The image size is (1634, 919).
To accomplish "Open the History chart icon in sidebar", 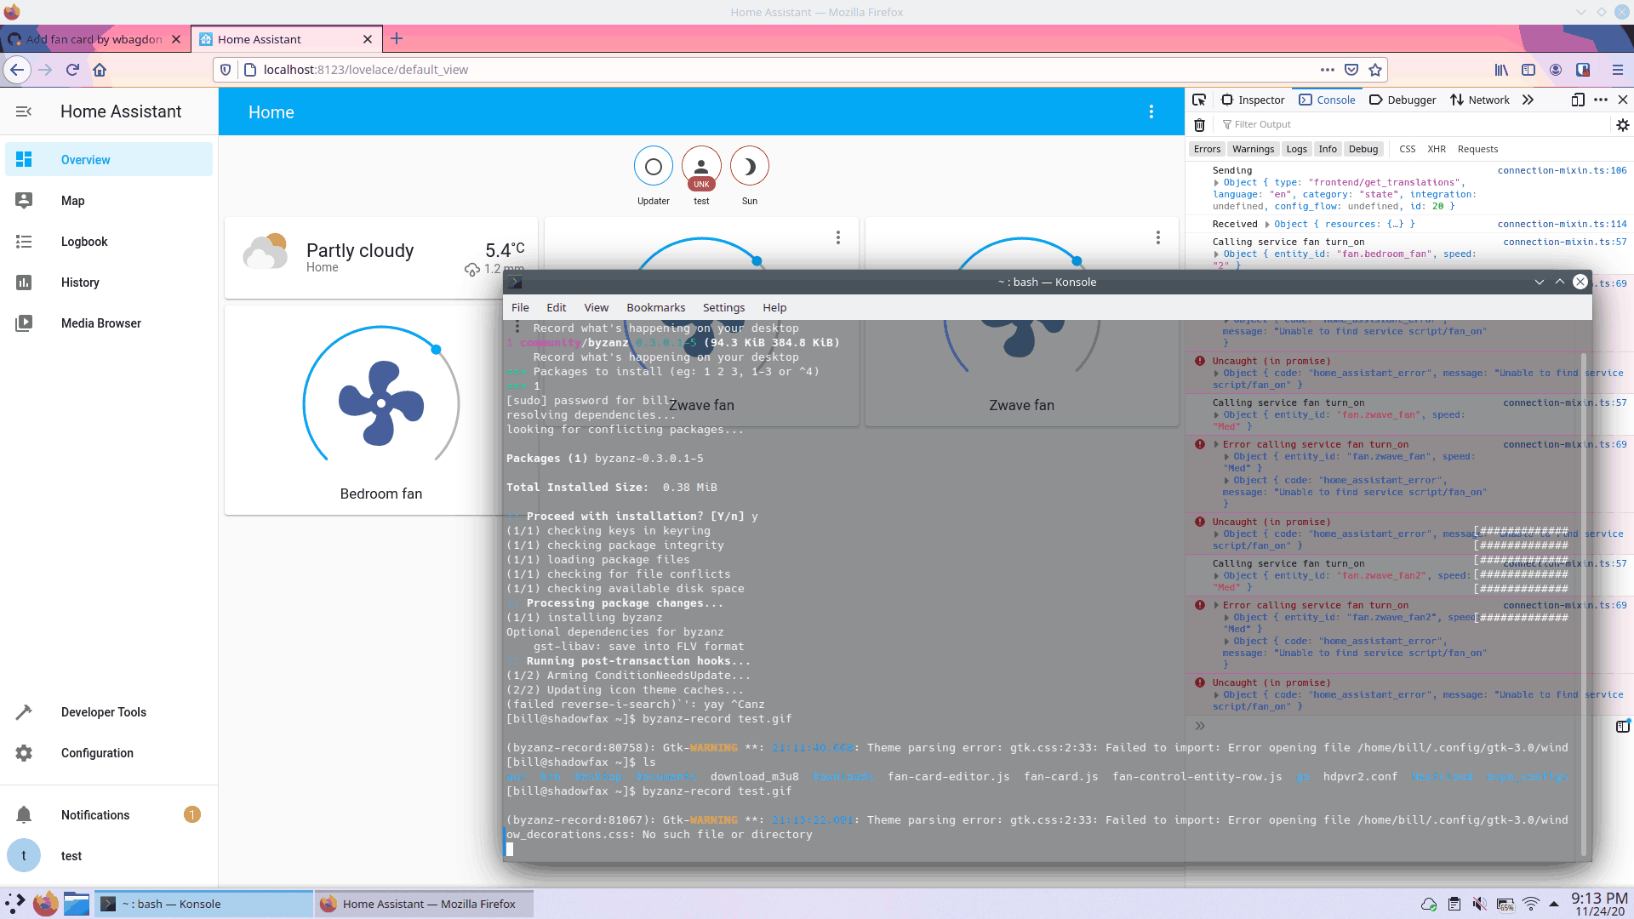I will [x=24, y=283].
